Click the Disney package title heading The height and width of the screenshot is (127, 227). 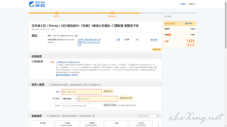[x=85, y=26]
